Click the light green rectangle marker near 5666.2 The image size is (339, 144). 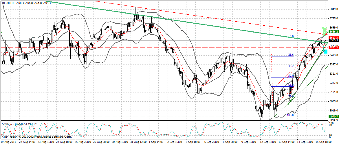[325, 30]
